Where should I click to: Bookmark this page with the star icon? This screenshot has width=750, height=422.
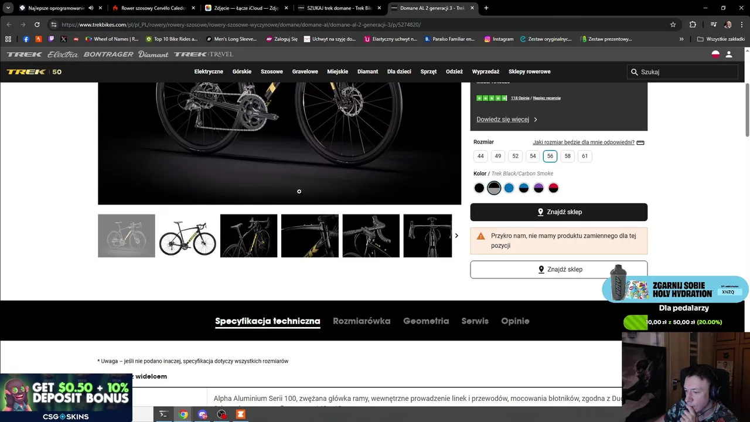pyautogui.click(x=673, y=25)
